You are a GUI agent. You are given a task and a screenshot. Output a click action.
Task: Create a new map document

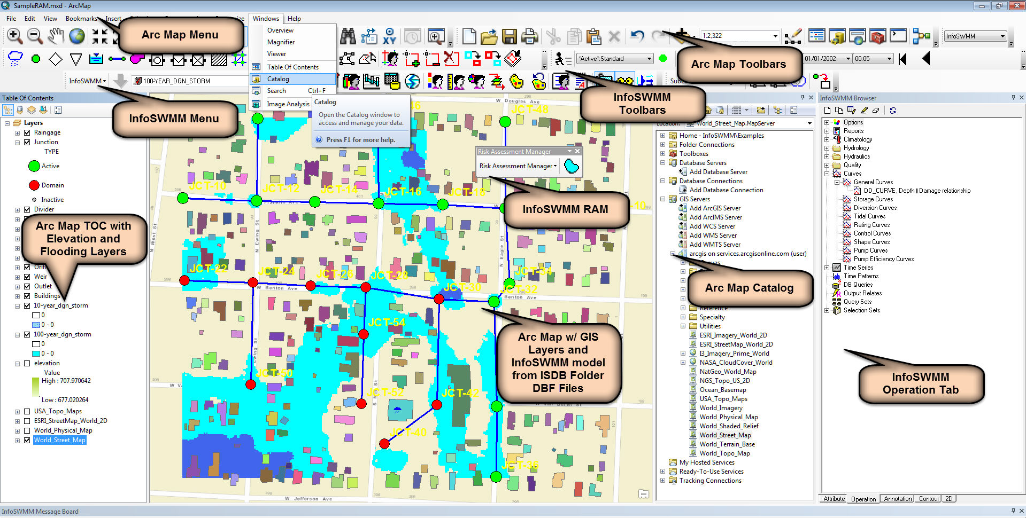click(469, 36)
